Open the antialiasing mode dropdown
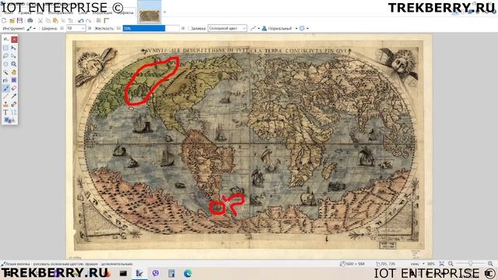Image resolution: width=498 pixels, height=280 pixels. (x=254, y=29)
